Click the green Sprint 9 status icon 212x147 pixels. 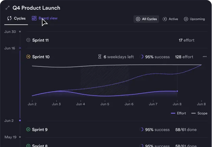click(28, 130)
